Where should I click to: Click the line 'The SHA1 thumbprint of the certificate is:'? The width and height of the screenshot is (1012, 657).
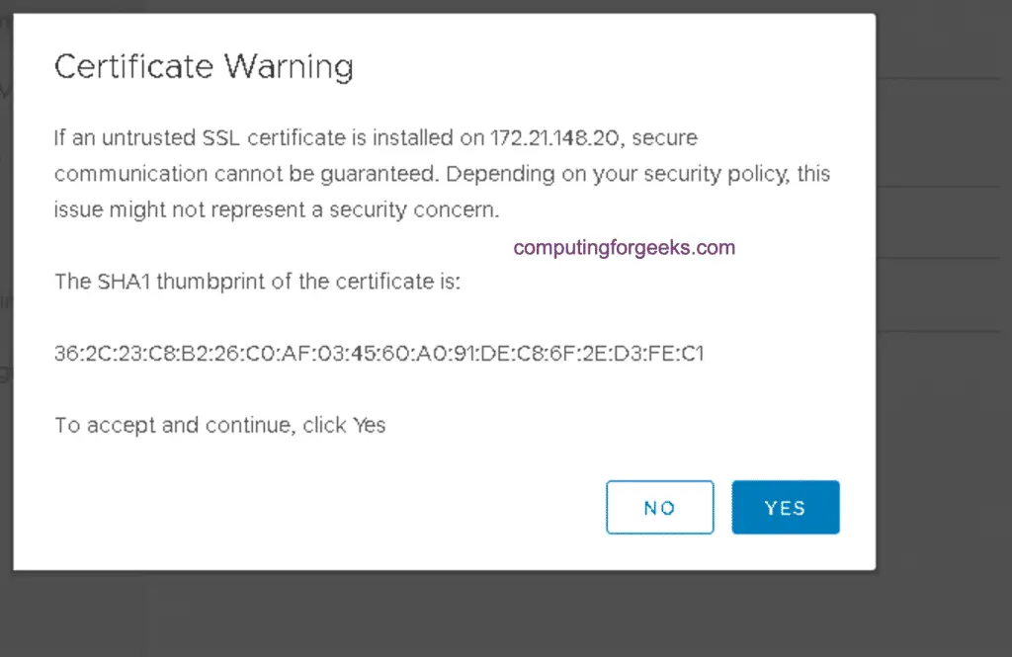258,282
